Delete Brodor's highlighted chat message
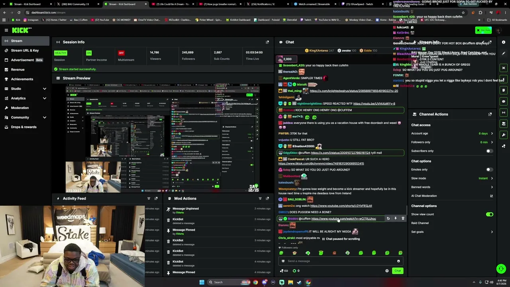 403,218
